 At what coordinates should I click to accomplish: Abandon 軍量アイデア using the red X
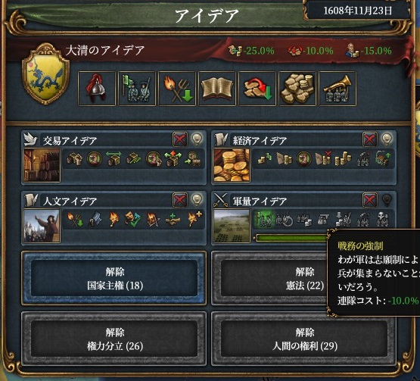369,200
